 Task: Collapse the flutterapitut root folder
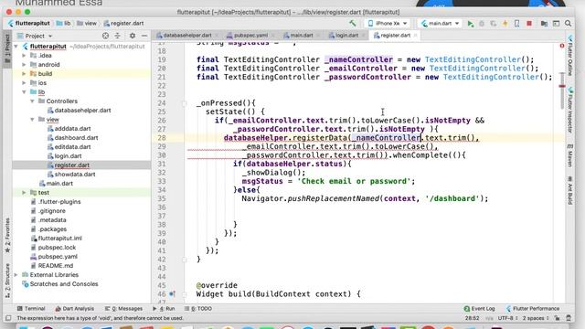16,47
